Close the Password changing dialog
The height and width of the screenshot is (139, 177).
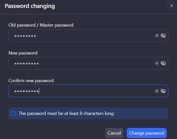click(171, 6)
